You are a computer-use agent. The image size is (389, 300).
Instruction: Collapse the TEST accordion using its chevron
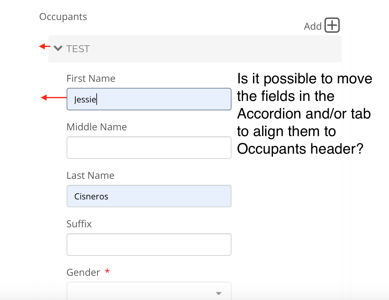click(x=58, y=48)
